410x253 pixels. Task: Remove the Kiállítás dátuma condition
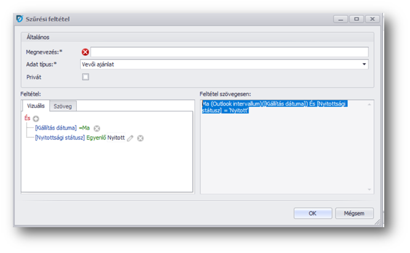point(97,128)
